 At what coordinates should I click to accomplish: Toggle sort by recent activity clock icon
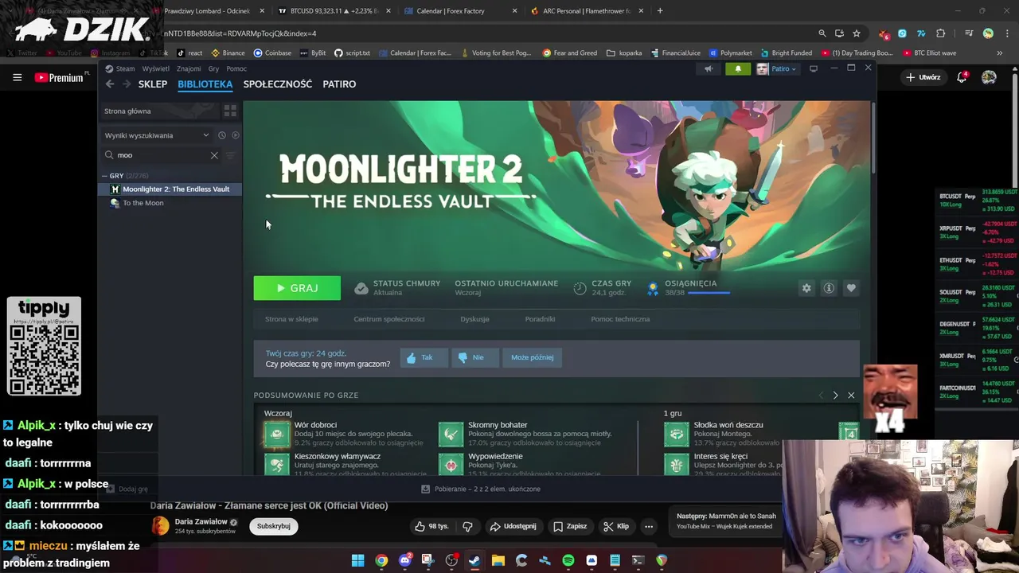click(x=222, y=135)
